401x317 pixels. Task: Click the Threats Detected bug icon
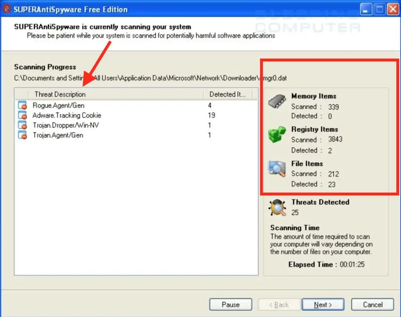pos(278,208)
